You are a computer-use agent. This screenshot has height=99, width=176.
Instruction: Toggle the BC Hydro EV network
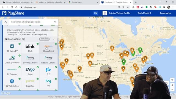coord(12,48)
